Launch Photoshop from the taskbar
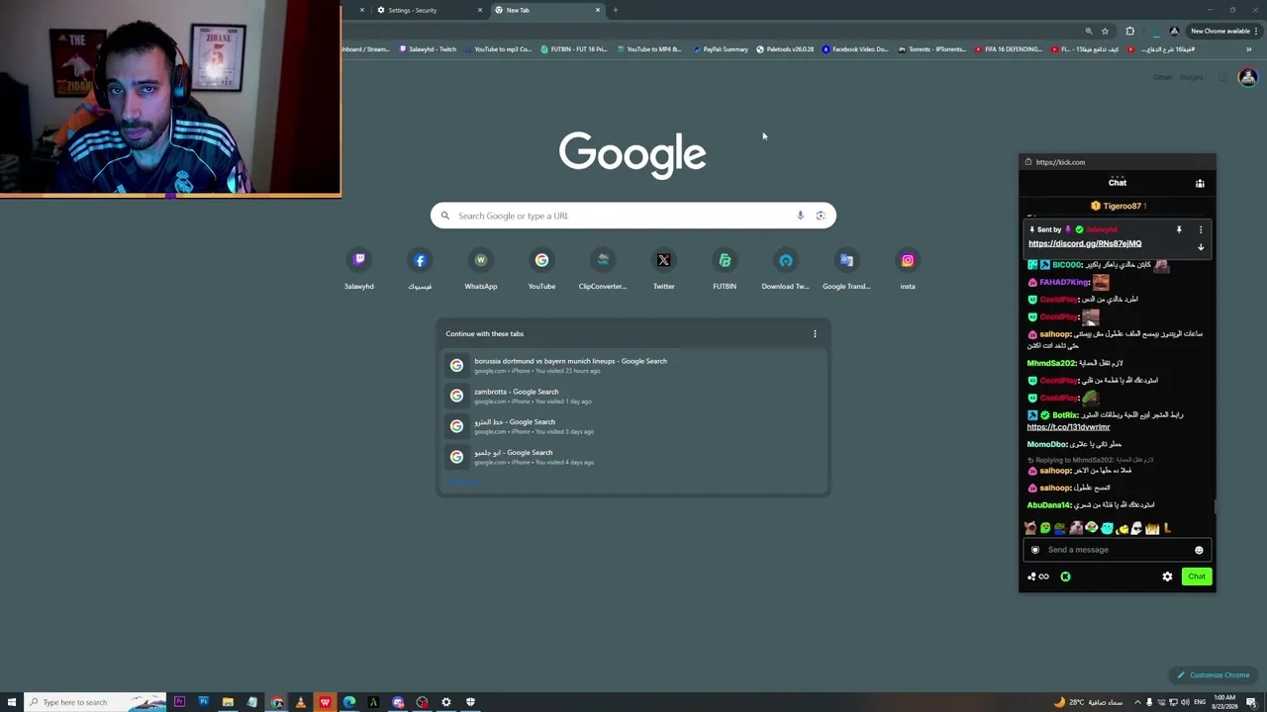Screen dimensions: 1267x712 pos(203,702)
